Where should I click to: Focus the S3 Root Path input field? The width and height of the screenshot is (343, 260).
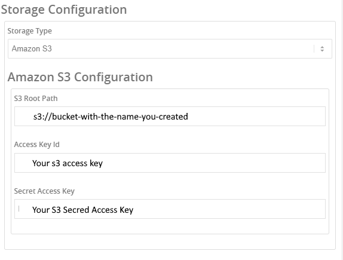[170, 116]
